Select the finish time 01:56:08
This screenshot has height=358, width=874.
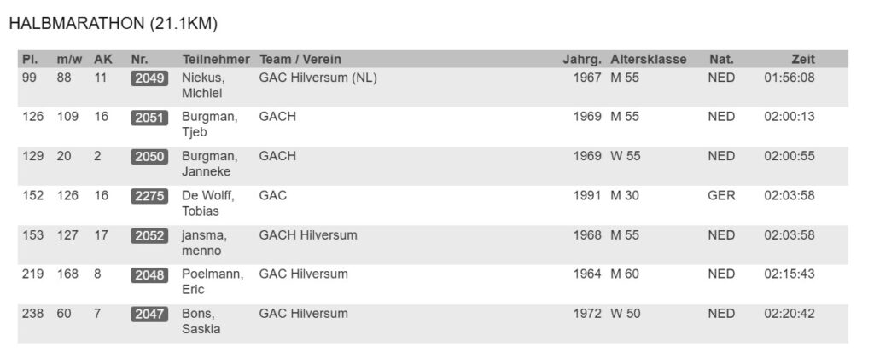(789, 78)
